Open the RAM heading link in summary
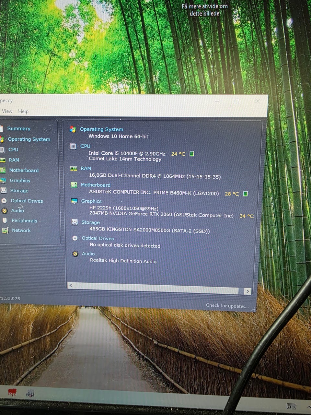Image resolution: width=311 pixels, height=415 pixels. point(86,168)
